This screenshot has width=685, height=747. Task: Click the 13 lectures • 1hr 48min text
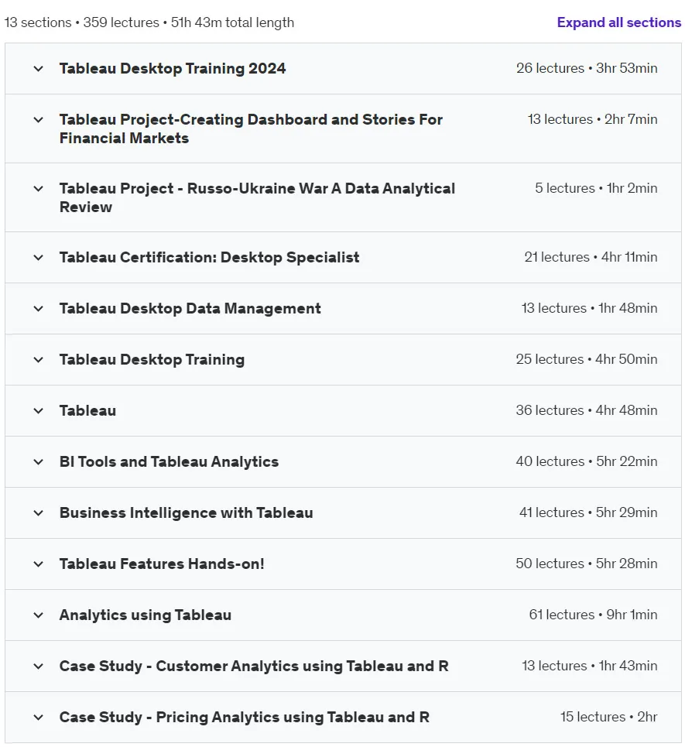(589, 308)
